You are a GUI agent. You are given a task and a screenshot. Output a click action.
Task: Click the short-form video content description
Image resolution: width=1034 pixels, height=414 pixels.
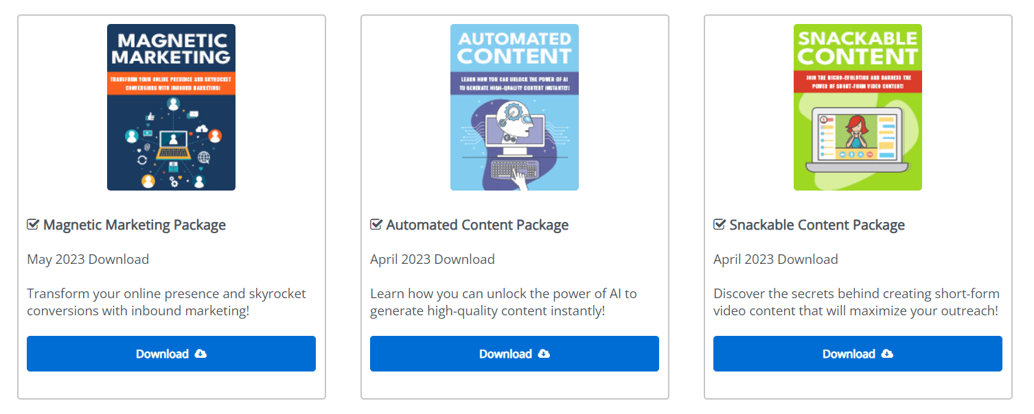pyautogui.click(x=856, y=302)
